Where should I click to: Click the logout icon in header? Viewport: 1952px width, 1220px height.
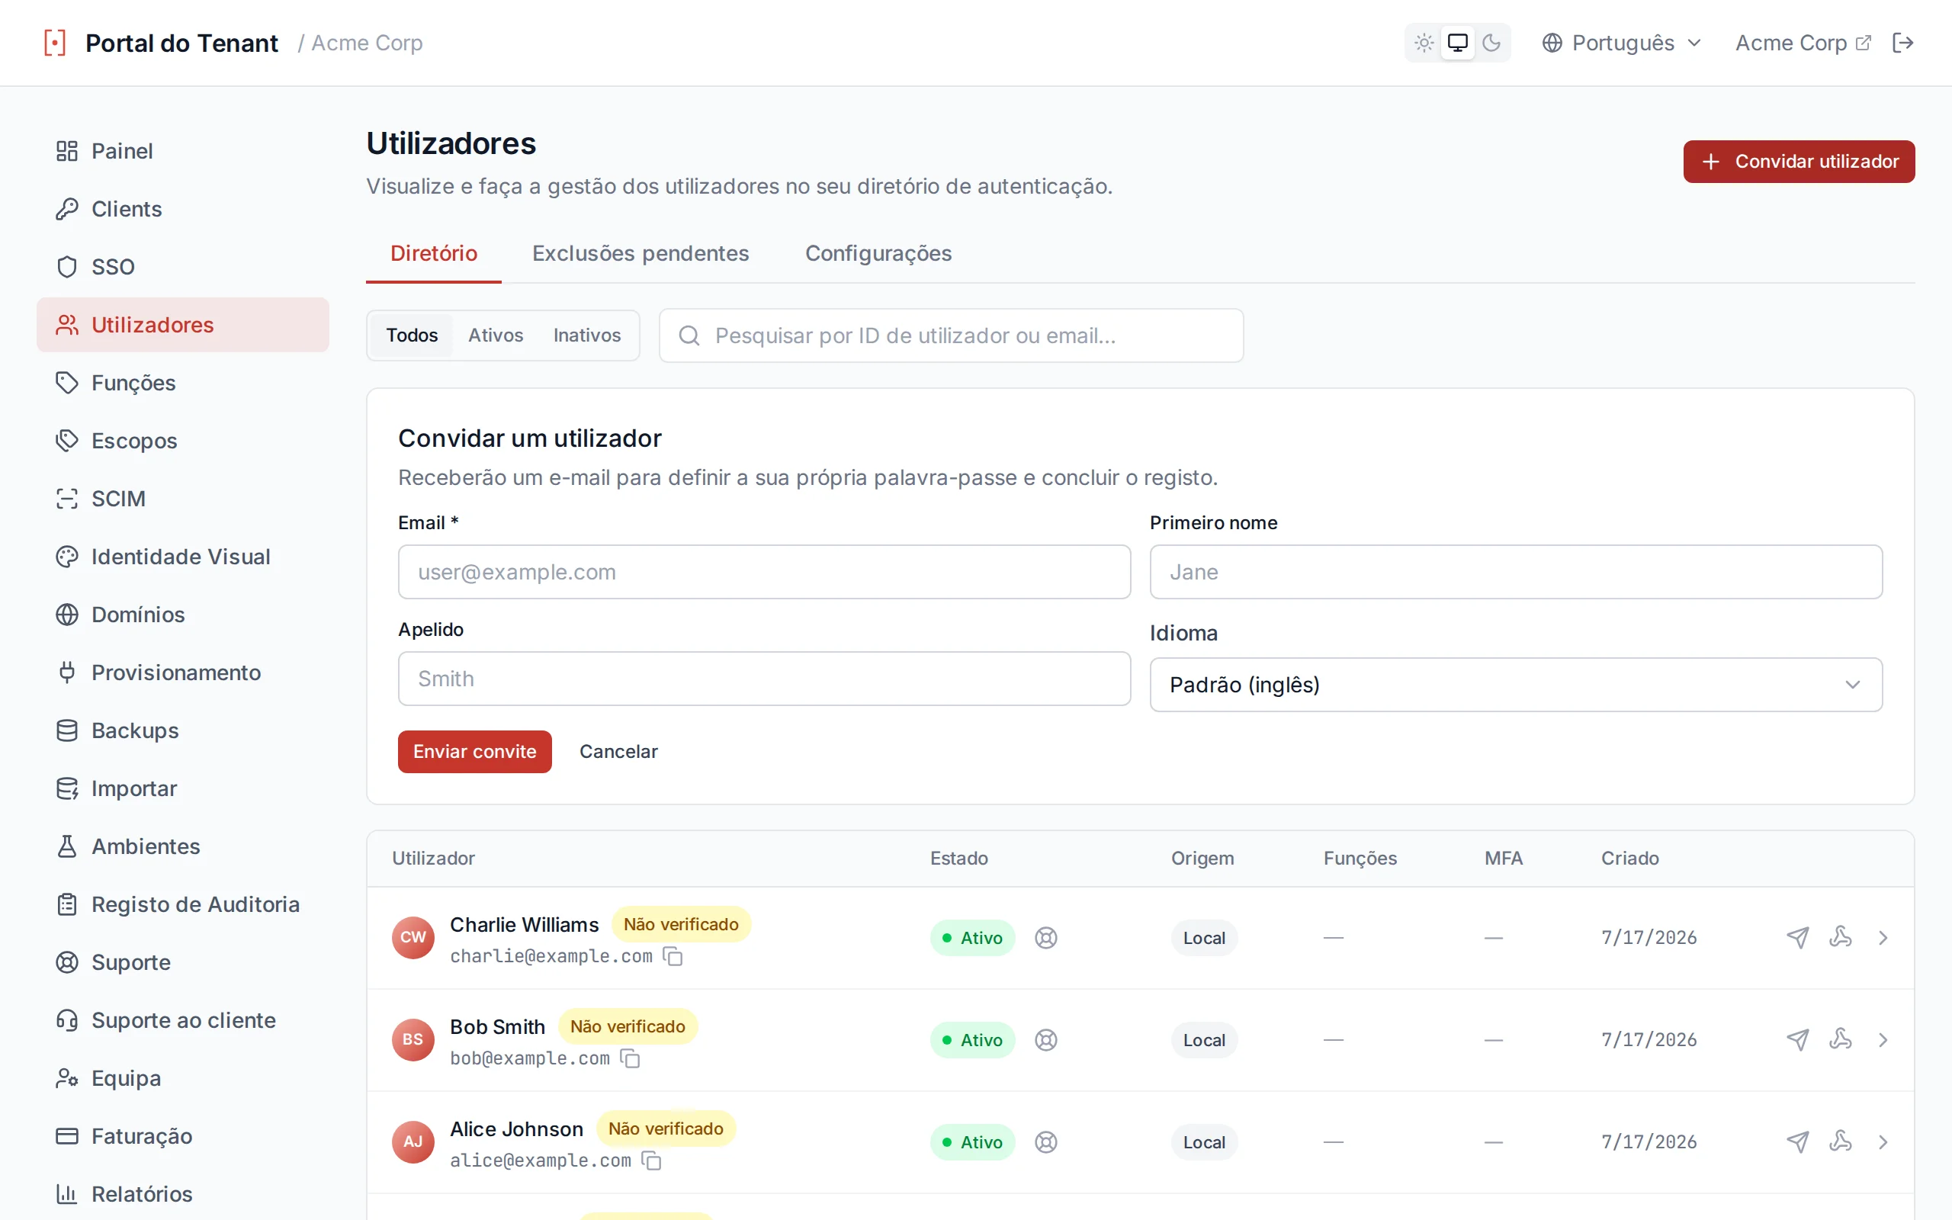[x=1902, y=43]
